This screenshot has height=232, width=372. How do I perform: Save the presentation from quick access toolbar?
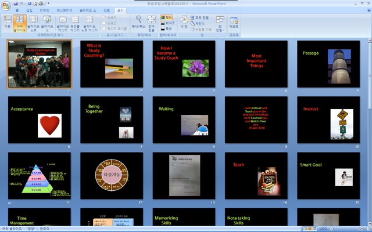pyautogui.click(x=16, y=3)
